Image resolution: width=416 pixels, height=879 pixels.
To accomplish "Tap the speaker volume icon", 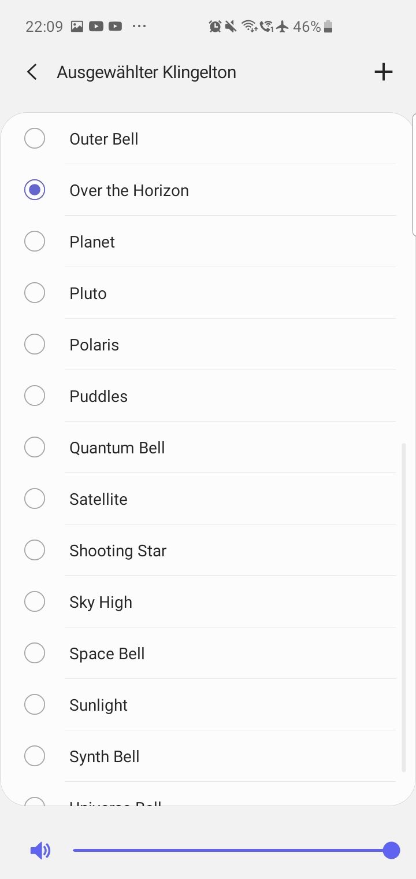I will tap(40, 851).
